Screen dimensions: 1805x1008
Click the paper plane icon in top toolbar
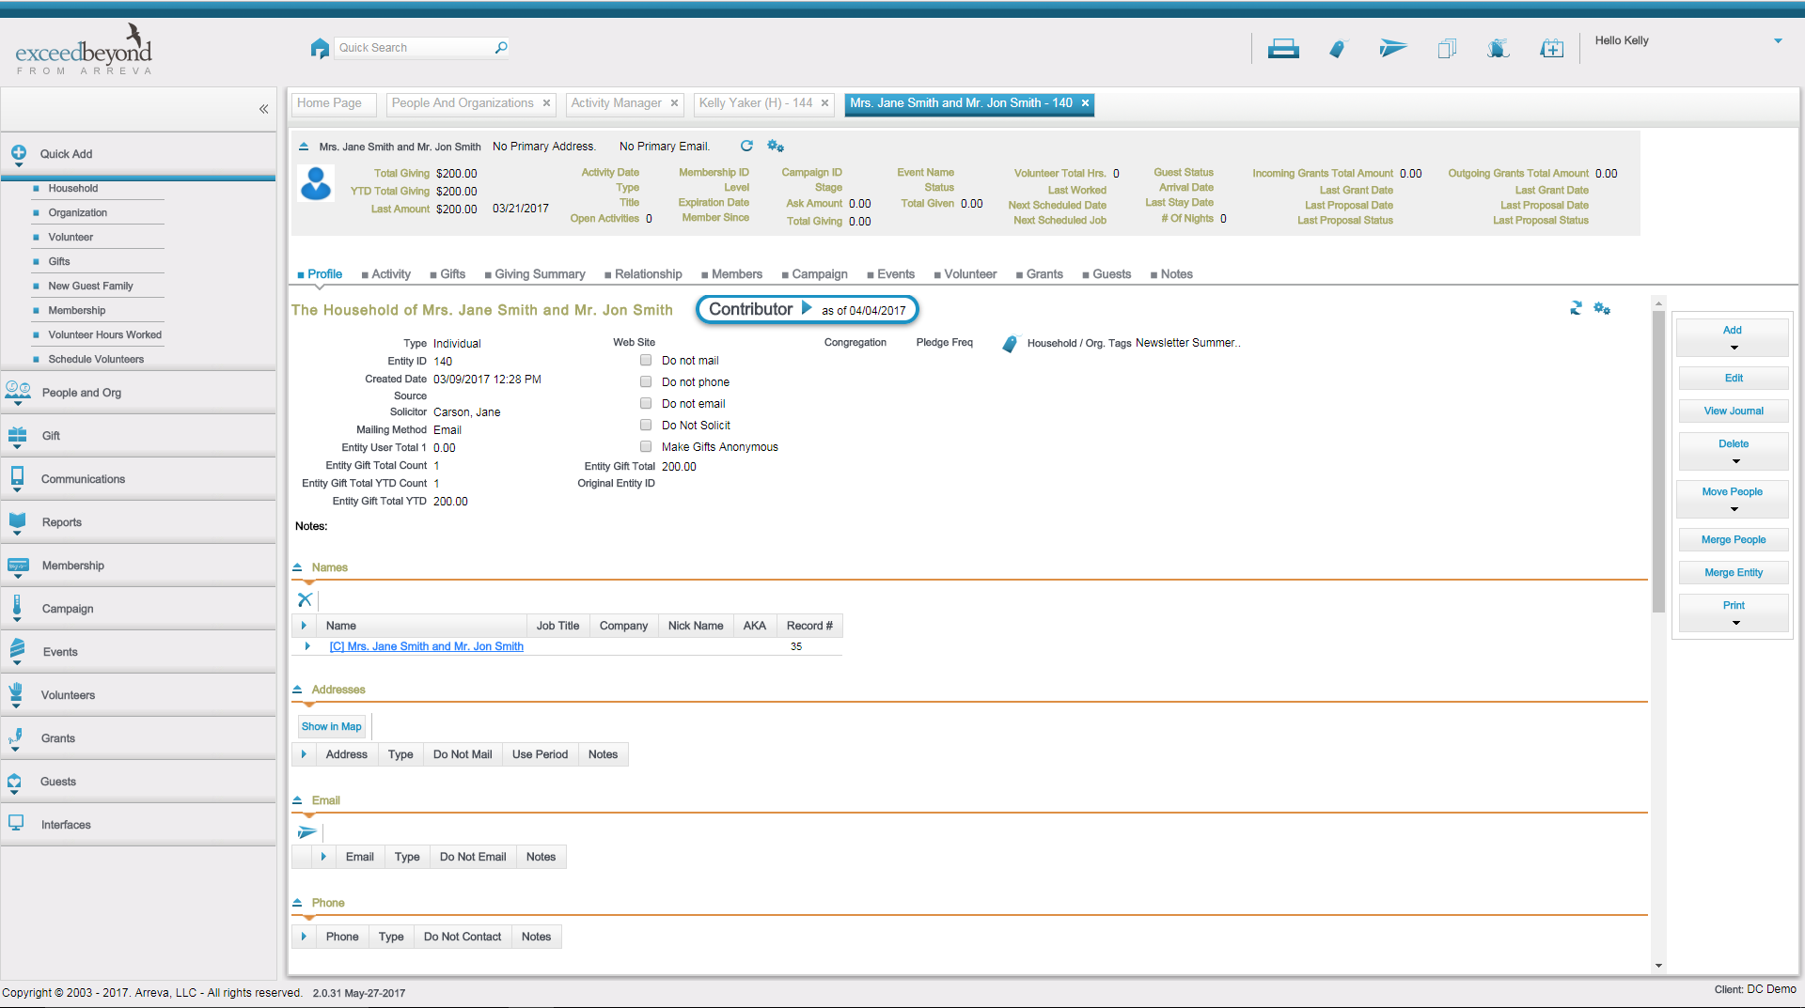1392,49
